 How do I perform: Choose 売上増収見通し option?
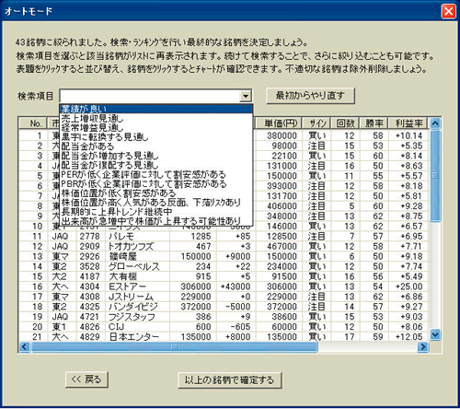[155, 118]
